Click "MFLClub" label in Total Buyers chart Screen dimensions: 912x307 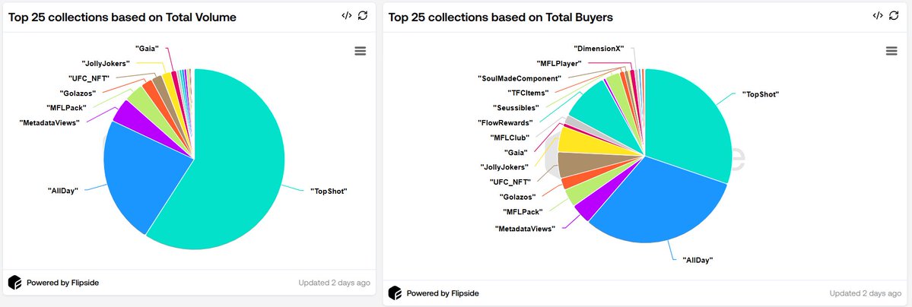coord(509,138)
